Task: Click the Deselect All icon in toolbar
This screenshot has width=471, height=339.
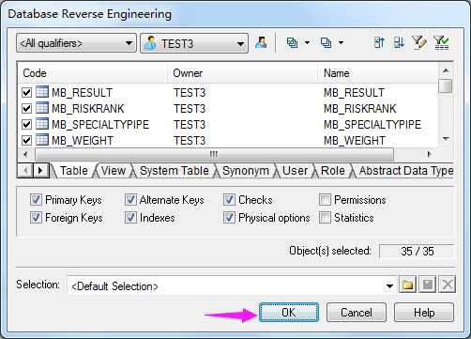Action: (326, 43)
